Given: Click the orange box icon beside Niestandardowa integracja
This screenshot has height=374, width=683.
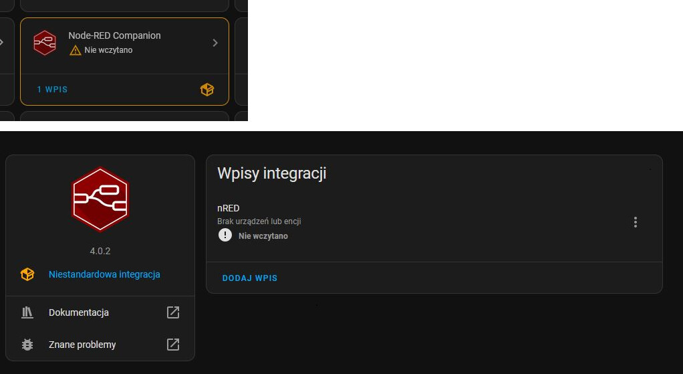Looking at the screenshot, I should click(x=27, y=274).
